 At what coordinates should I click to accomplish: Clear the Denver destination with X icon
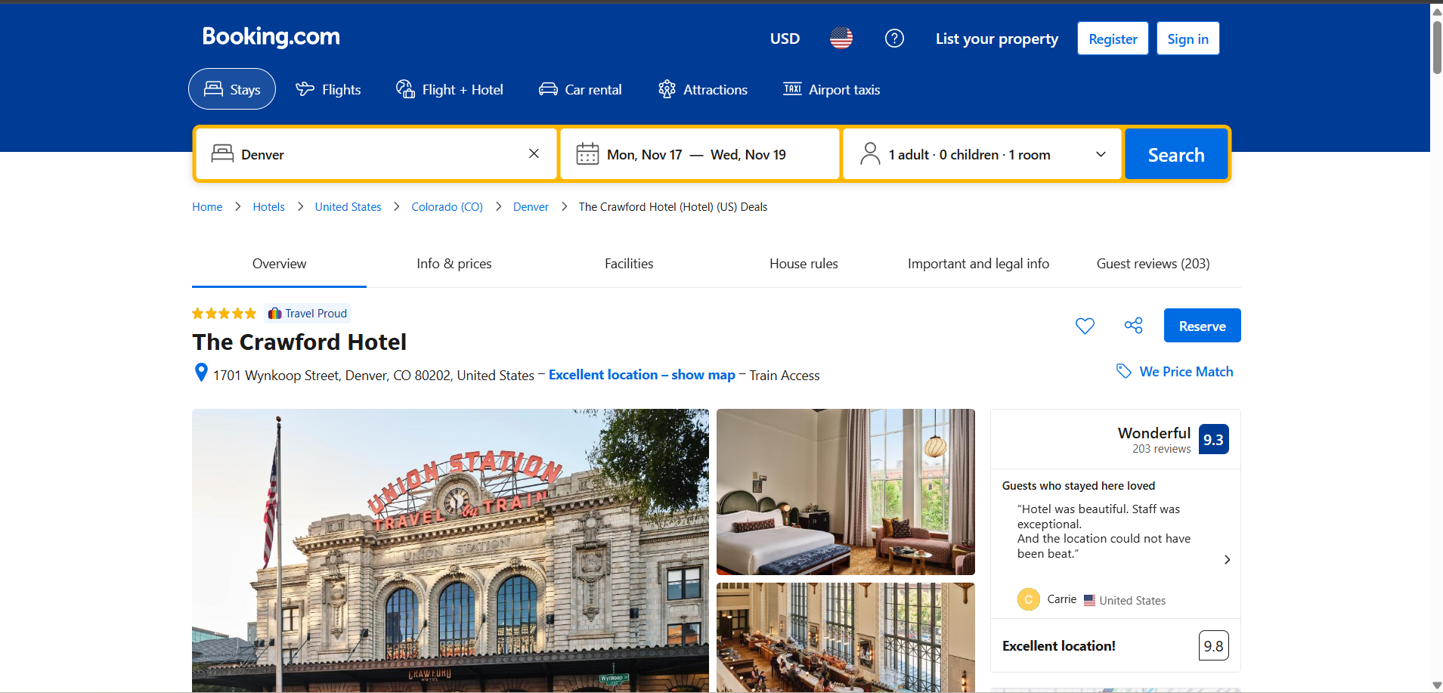(x=534, y=154)
